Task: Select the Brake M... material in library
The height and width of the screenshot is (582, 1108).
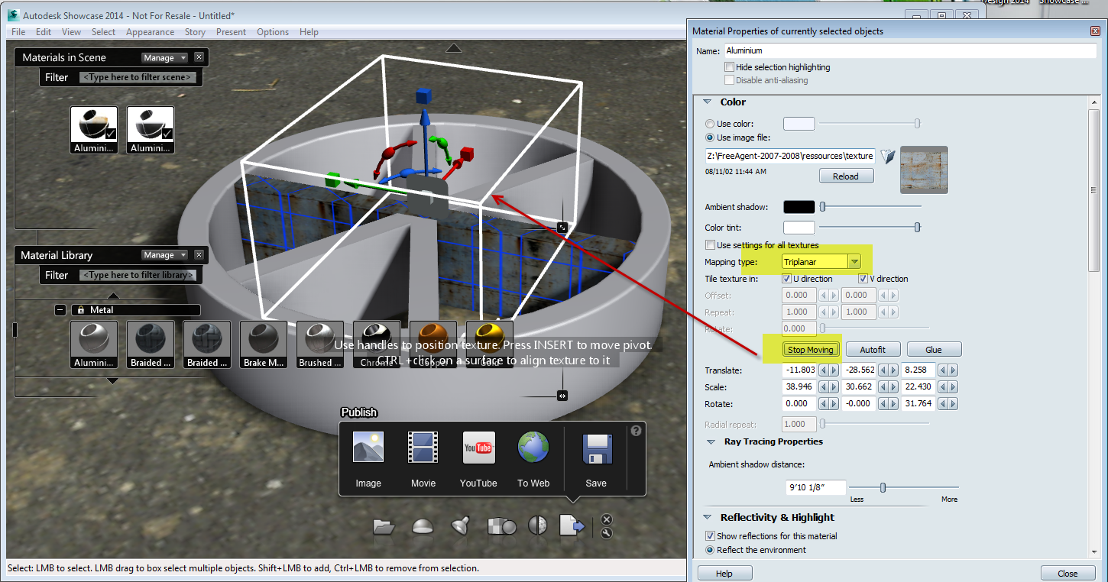Action: [264, 344]
